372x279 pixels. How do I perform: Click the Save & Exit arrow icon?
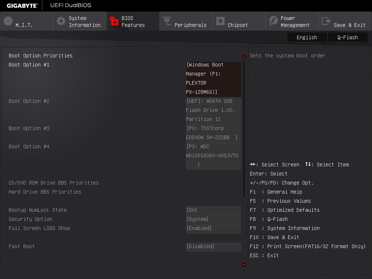click(x=326, y=21)
